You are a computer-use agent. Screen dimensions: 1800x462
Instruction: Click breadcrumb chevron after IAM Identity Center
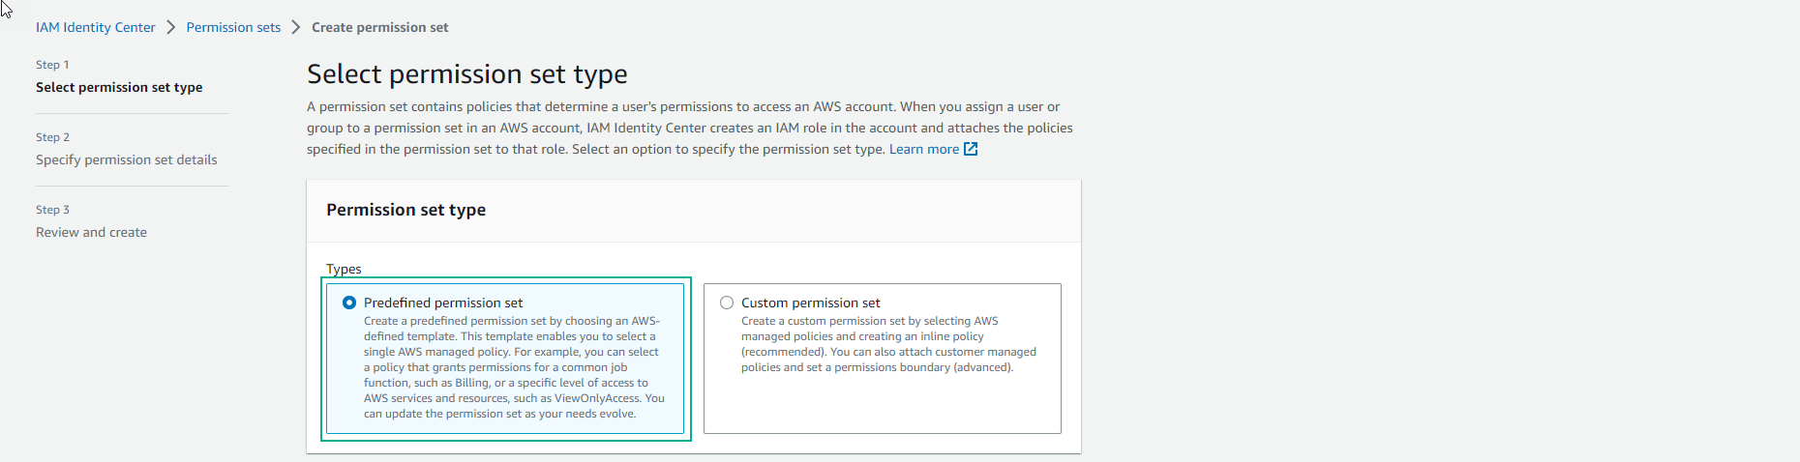point(171,27)
